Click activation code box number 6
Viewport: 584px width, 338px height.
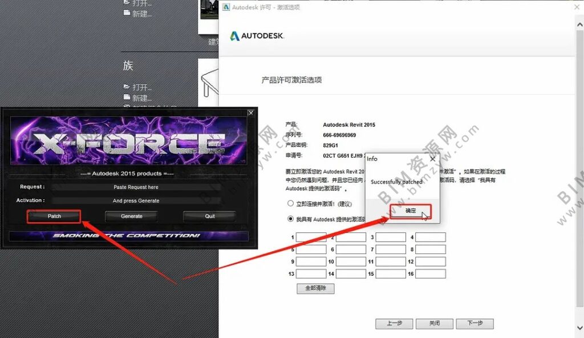click(351, 249)
